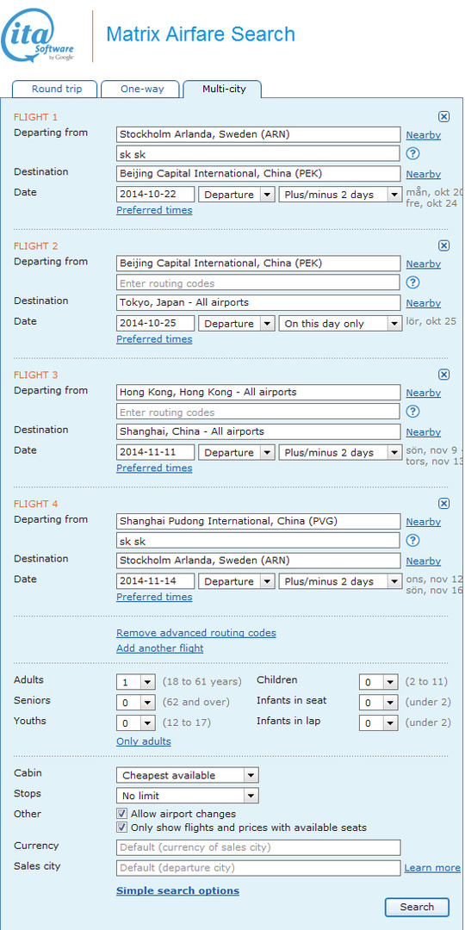465x930 pixels.
Task: Open routing codes help icon for Flight 1
Action: (412, 154)
